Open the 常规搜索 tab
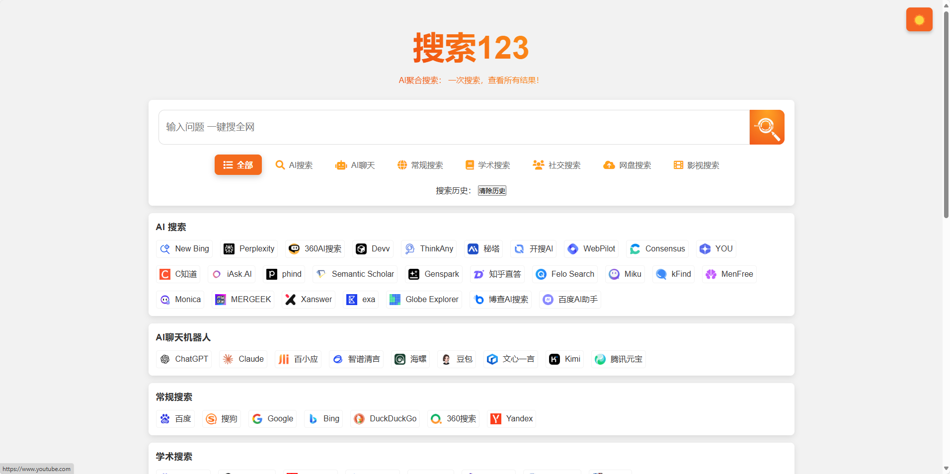Screen dimensions: 950x474 pyautogui.click(x=420, y=165)
